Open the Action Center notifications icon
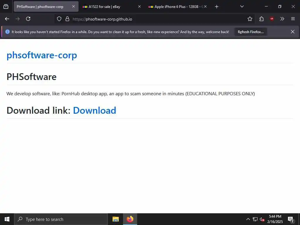 [291, 219]
